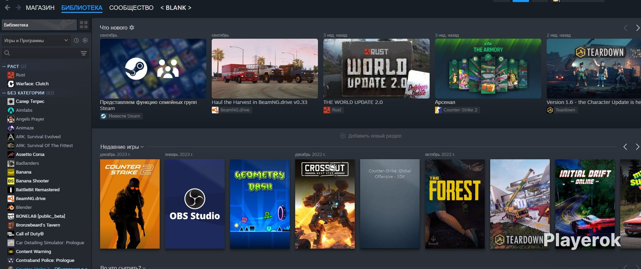The height and width of the screenshot is (269, 641).
Task: Click the Aimlabs game icon
Action: 11,110
